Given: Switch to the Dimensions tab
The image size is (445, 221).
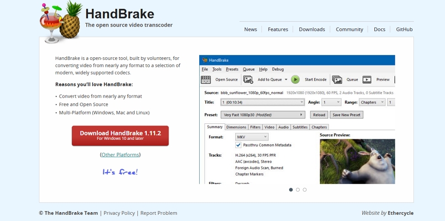Looking at the screenshot, I should 236,127.
